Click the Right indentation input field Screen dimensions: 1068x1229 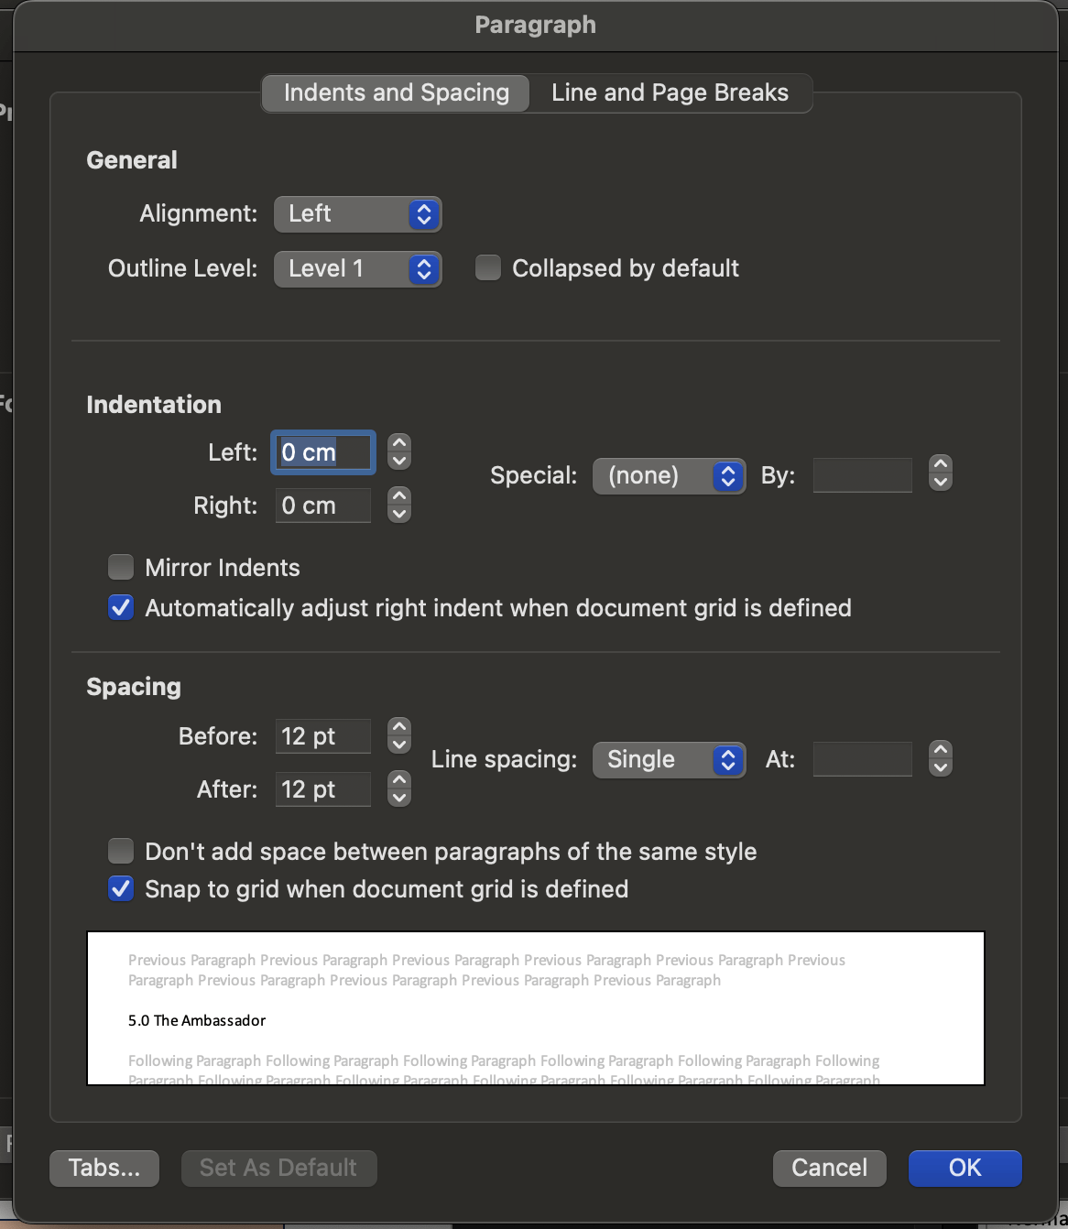coord(323,506)
